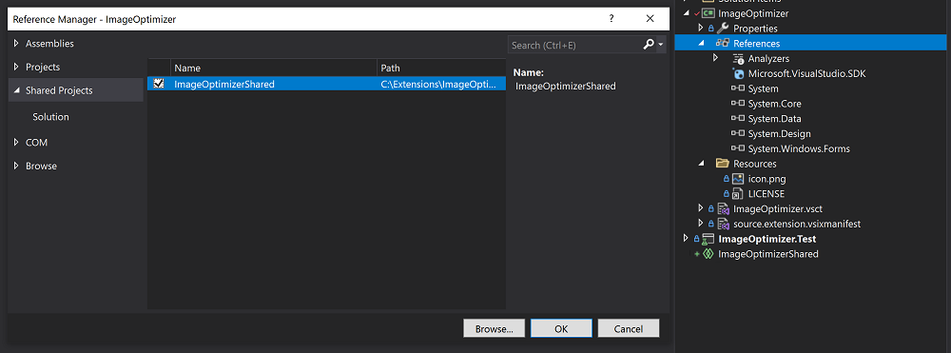Select the LICENSE file
951x353 pixels.
pyautogui.click(x=766, y=194)
